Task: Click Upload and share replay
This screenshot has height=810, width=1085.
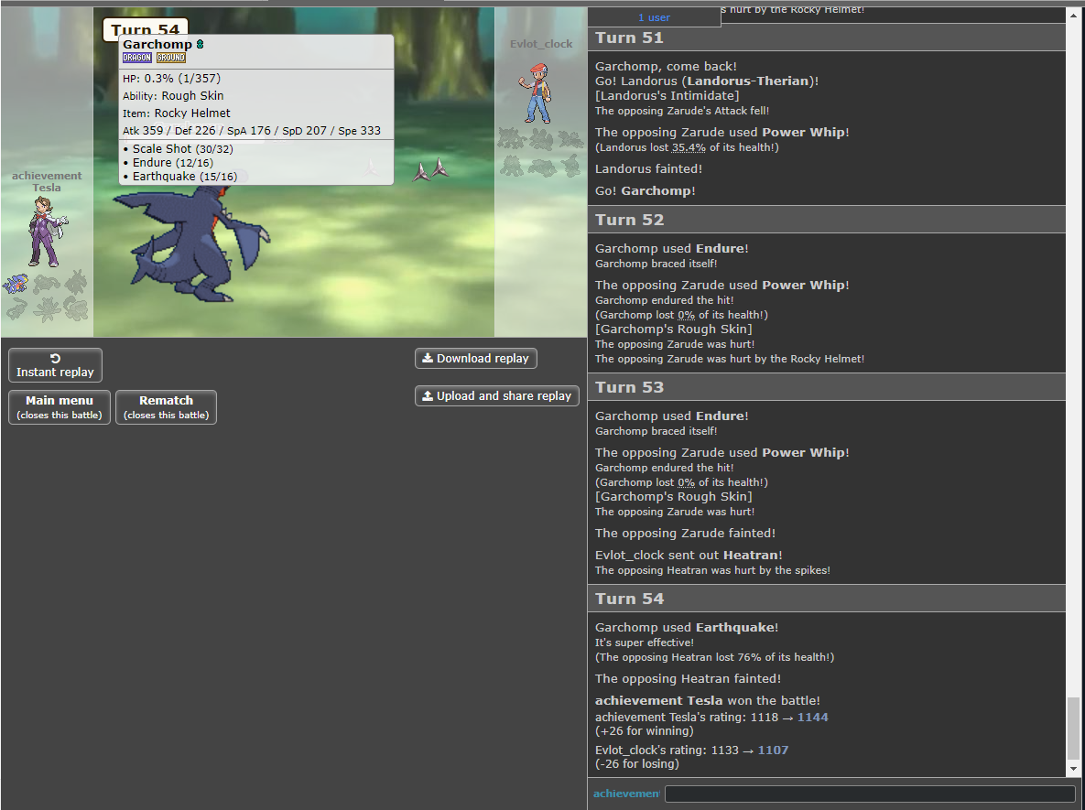Action: tap(497, 395)
